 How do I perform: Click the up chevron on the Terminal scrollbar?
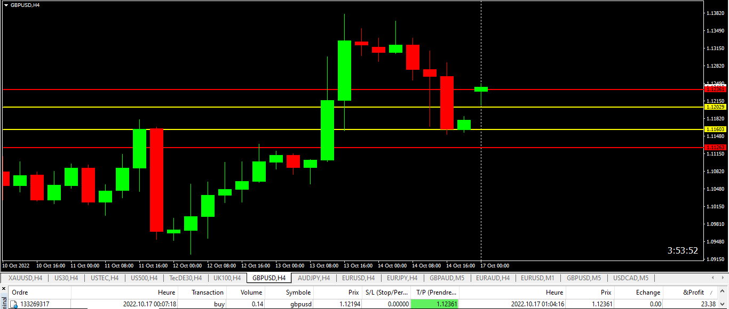pos(722,291)
